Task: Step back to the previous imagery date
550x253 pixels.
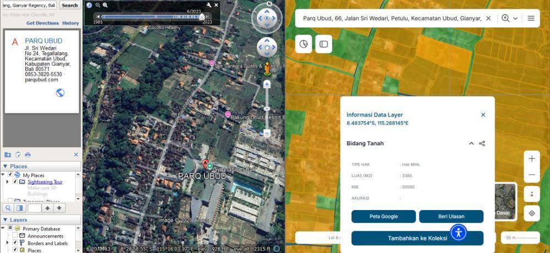Action: [x=98, y=16]
